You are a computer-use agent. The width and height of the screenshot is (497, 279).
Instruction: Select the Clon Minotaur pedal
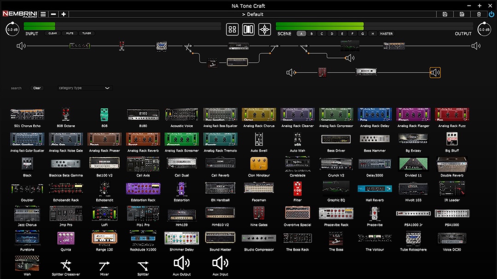259,163
